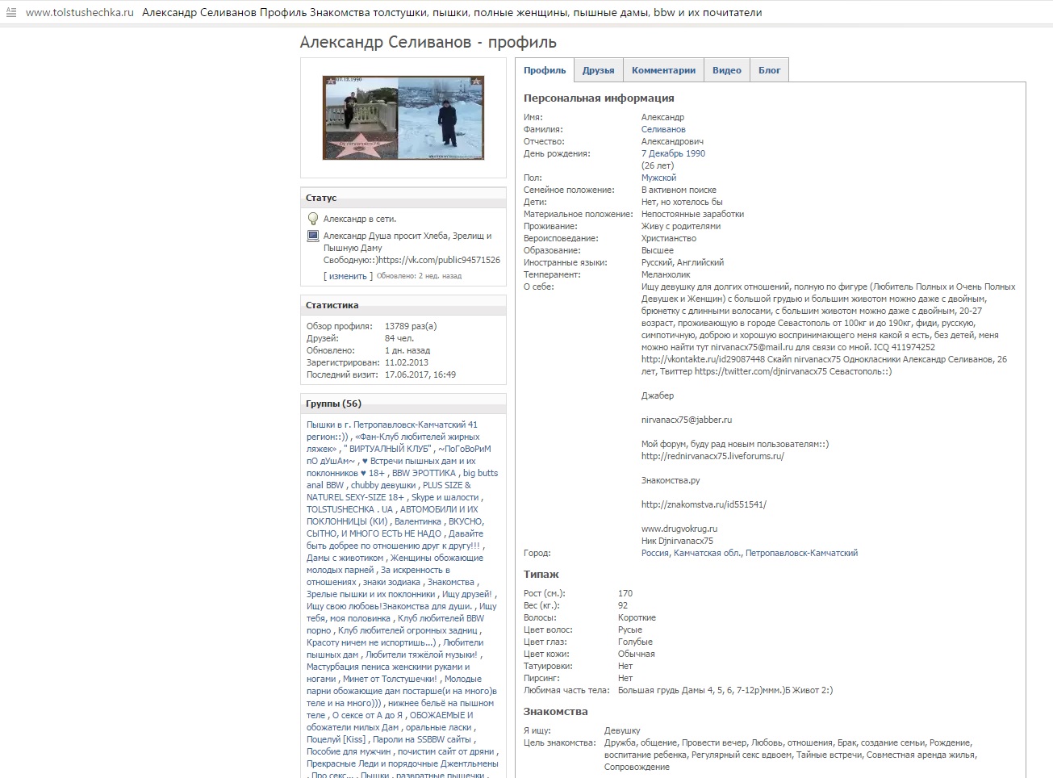Open the Комментарии tab
The height and width of the screenshot is (778, 1053).
(x=663, y=70)
